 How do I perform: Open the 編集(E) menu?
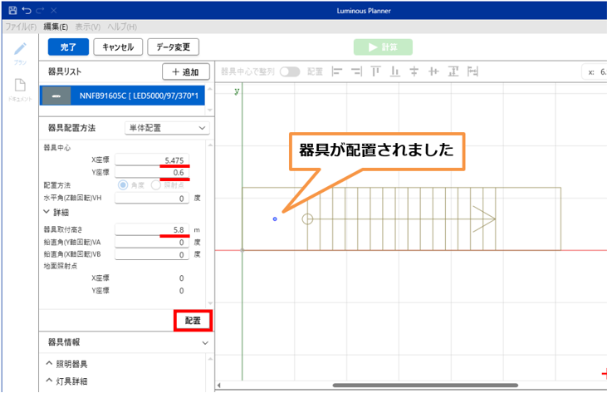[56, 27]
